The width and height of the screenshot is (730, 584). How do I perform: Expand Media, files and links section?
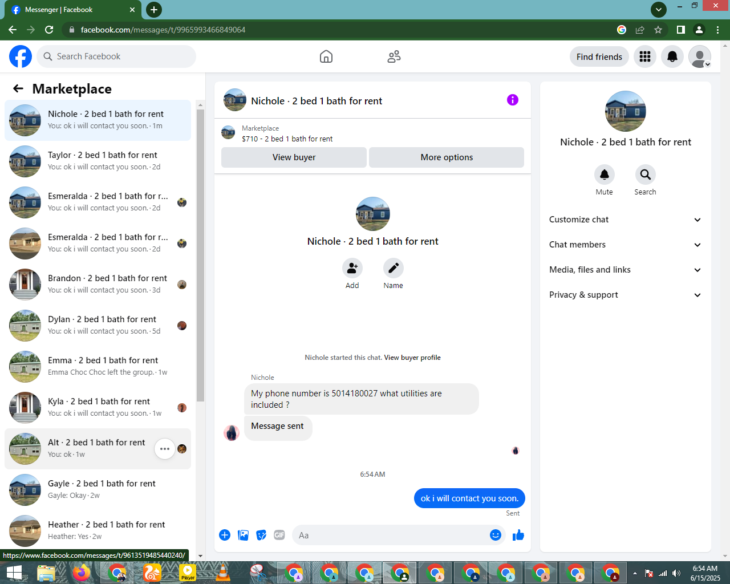tap(626, 270)
